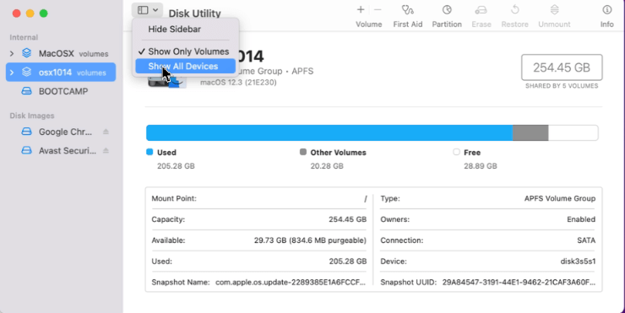Eject the Avast Securi... disk image
Screen dimensions: 625x313
pos(106,150)
